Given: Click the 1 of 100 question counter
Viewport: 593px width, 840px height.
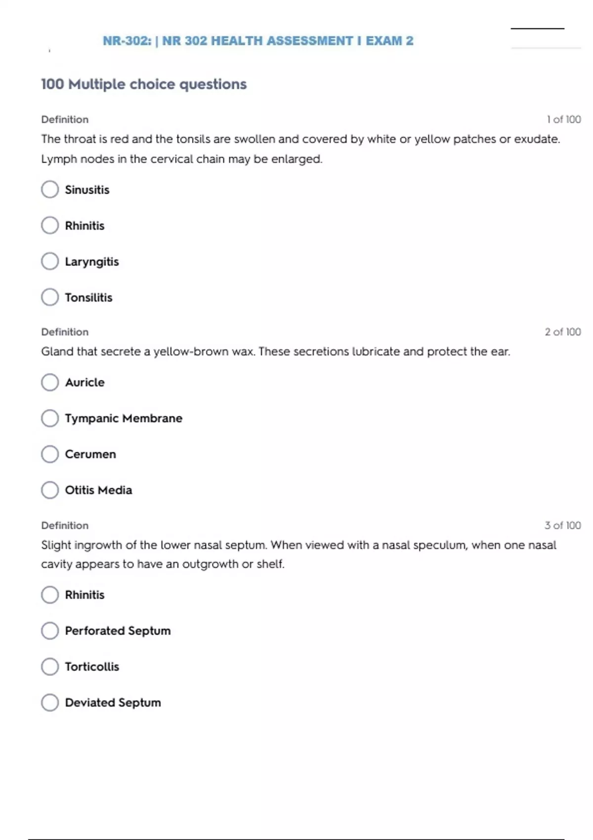Looking at the screenshot, I should coord(563,119).
